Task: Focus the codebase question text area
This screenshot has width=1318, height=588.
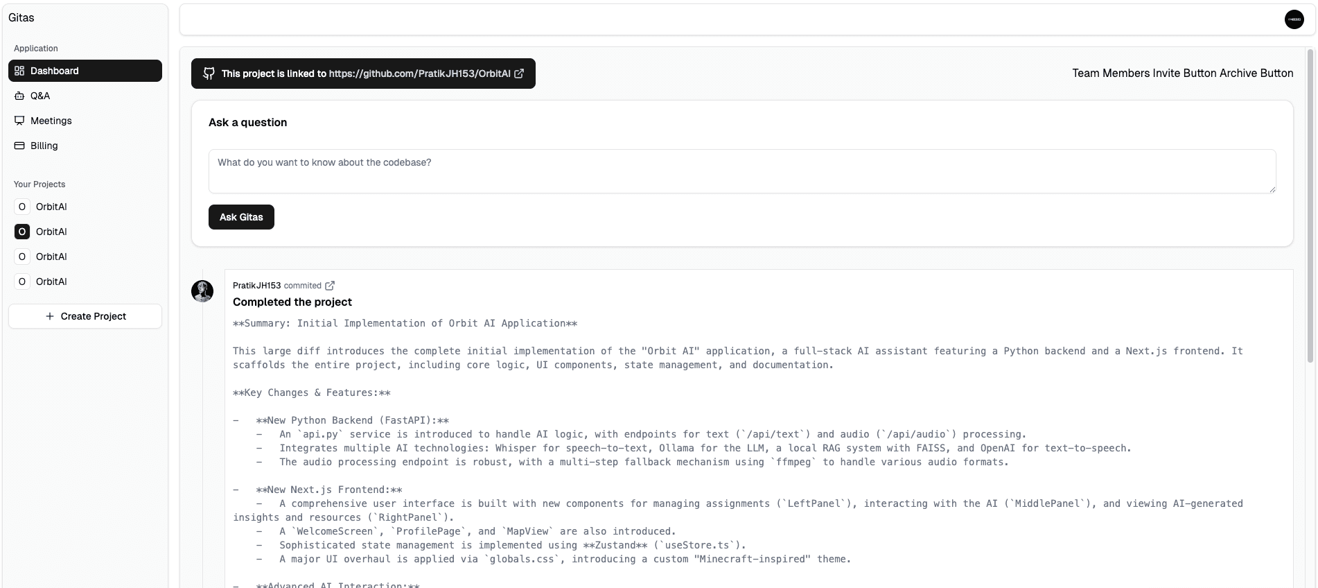Action: [741, 171]
